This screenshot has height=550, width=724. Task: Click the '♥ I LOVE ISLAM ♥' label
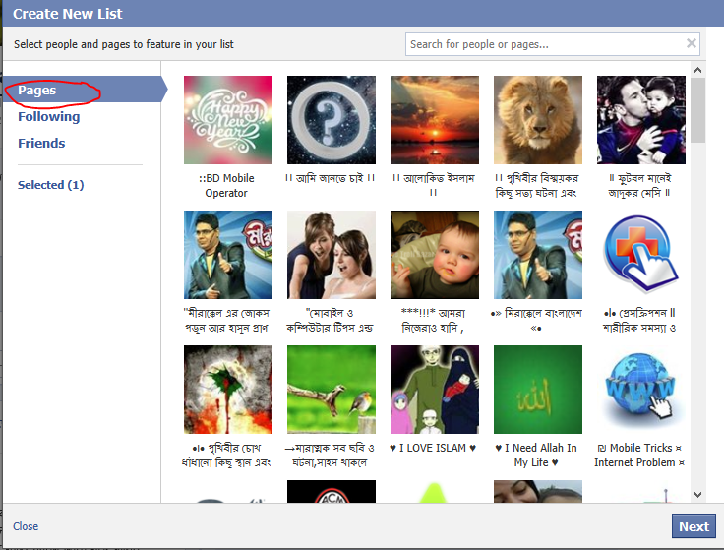(433, 448)
